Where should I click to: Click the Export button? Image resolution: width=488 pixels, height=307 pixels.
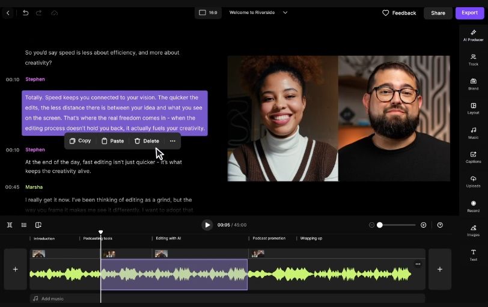pyautogui.click(x=469, y=13)
